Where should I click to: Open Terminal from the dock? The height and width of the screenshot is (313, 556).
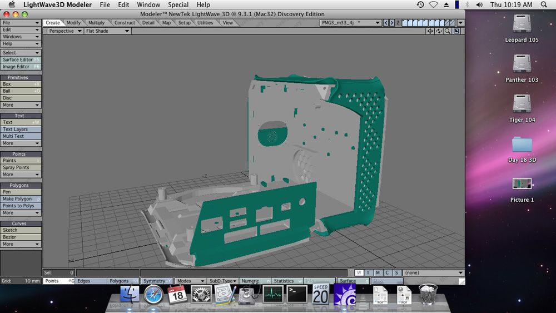[297, 295]
